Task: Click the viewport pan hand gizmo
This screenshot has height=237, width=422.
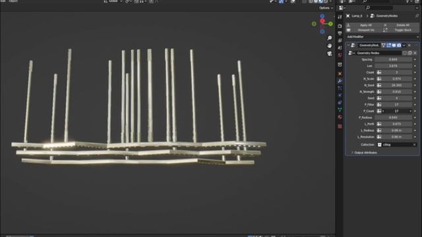Action: [330, 45]
